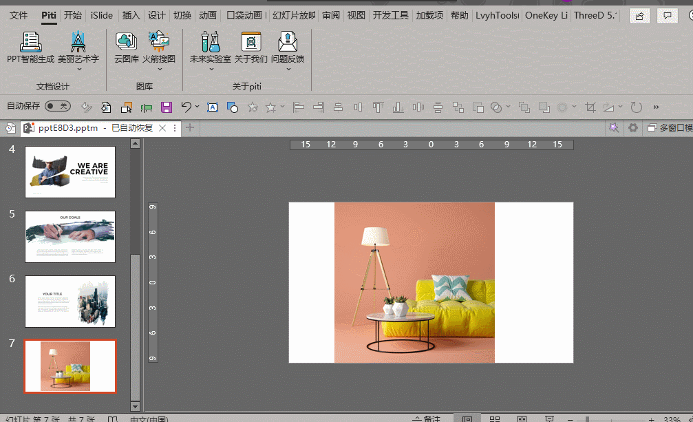Click the undo arrow icon
This screenshot has height=422, width=693.
pyautogui.click(x=186, y=107)
